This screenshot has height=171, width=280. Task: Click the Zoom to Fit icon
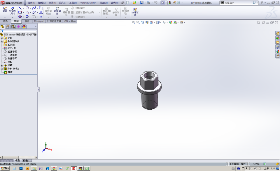134,22
